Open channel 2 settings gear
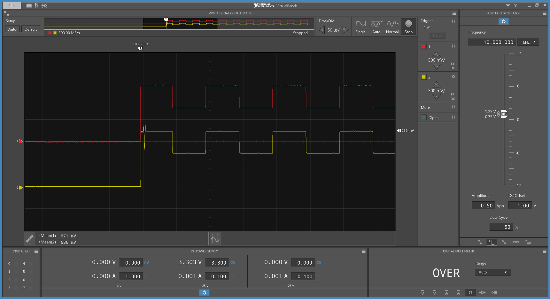This screenshot has height=299, width=550. 453,77
